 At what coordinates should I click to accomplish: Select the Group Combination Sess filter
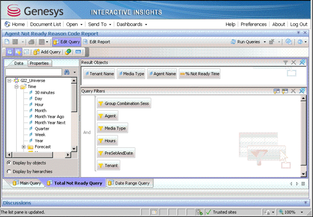click(124, 103)
